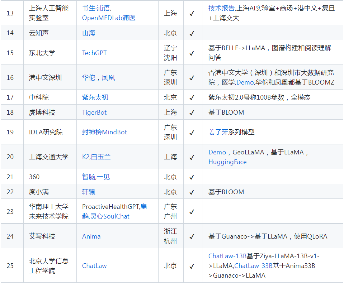The height and width of the screenshot is (283, 344).
Task: Click 基于BLOOM note in the 轩辕 row
Action: 226,192
